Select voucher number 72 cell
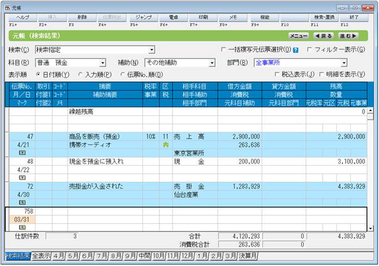This screenshot has width=379, height=266. click(x=22, y=186)
